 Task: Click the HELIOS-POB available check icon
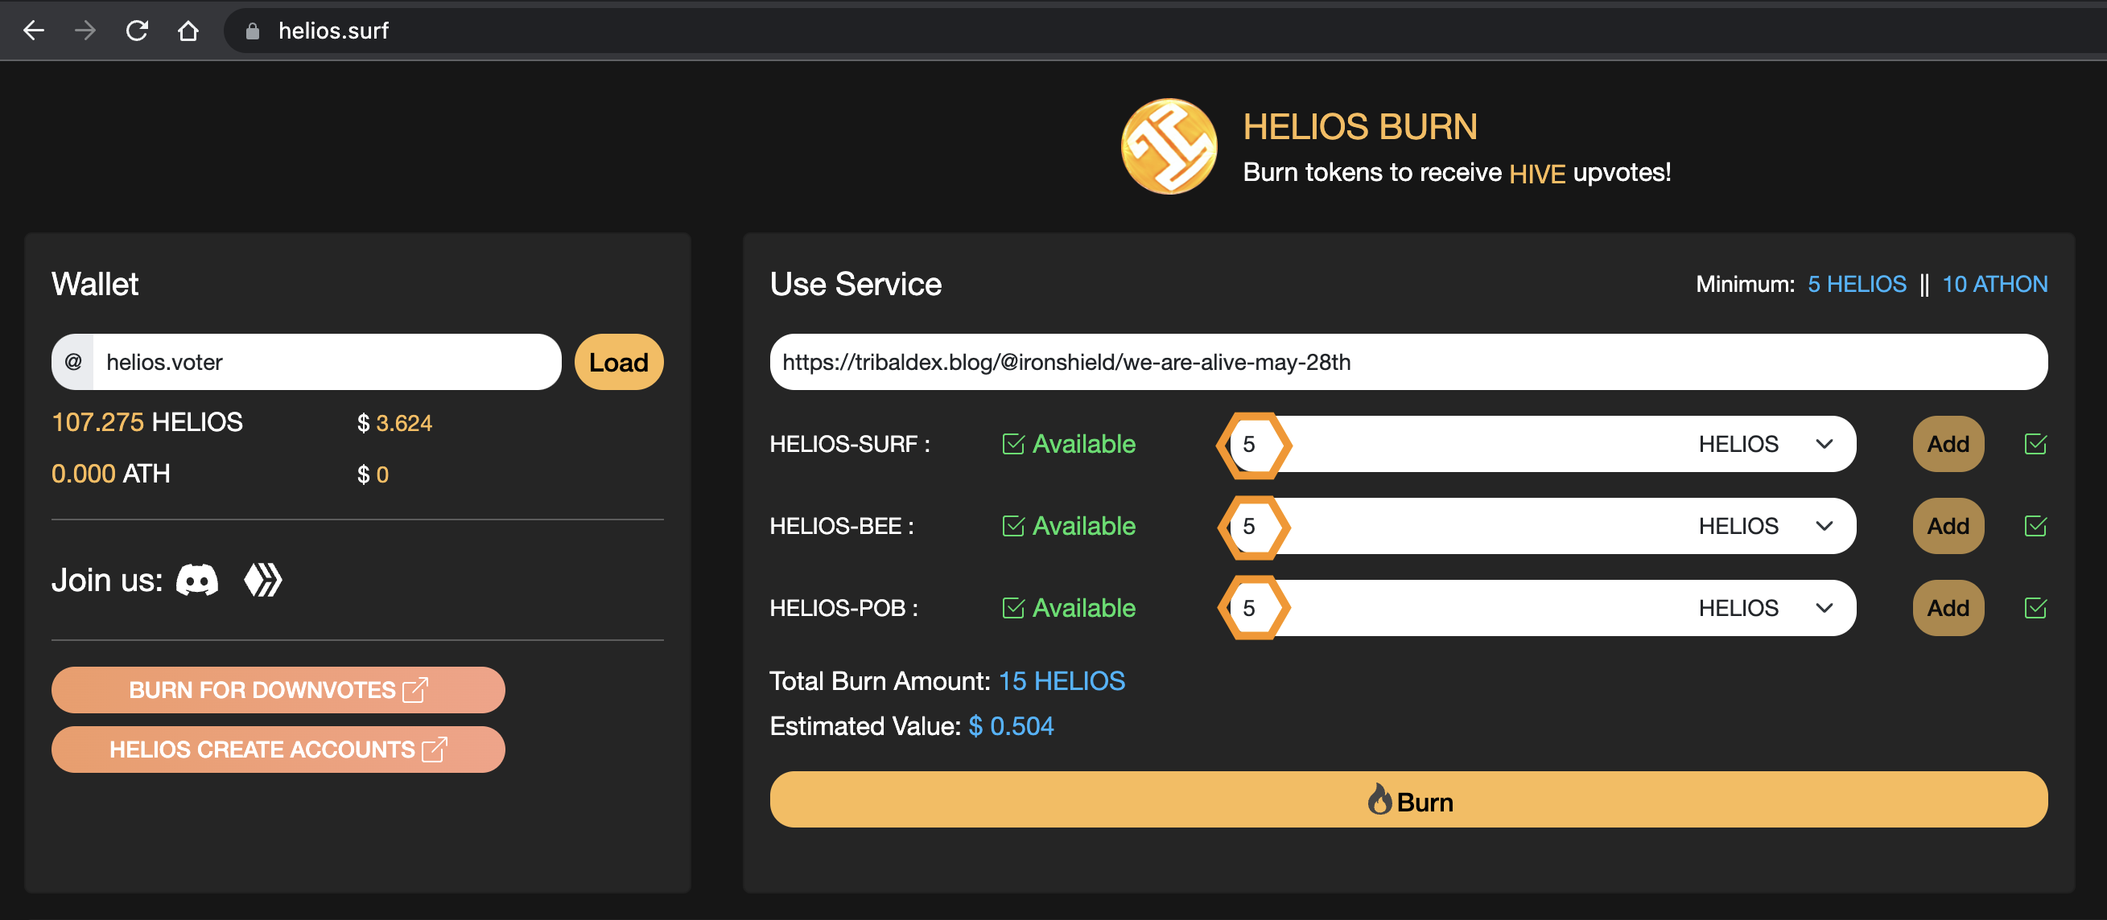[x=1012, y=607]
